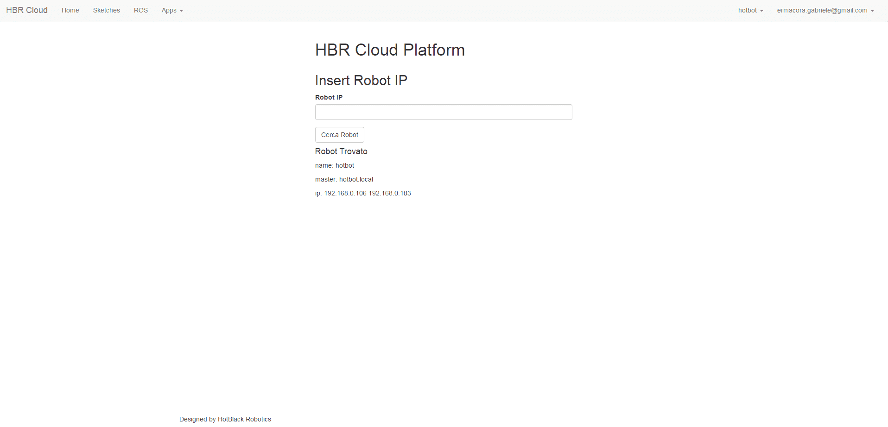The width and height of the screenshot is (888, 427).
Task: Click the robot ip address line
Action: pyautogui.click(x=363, y=193)
